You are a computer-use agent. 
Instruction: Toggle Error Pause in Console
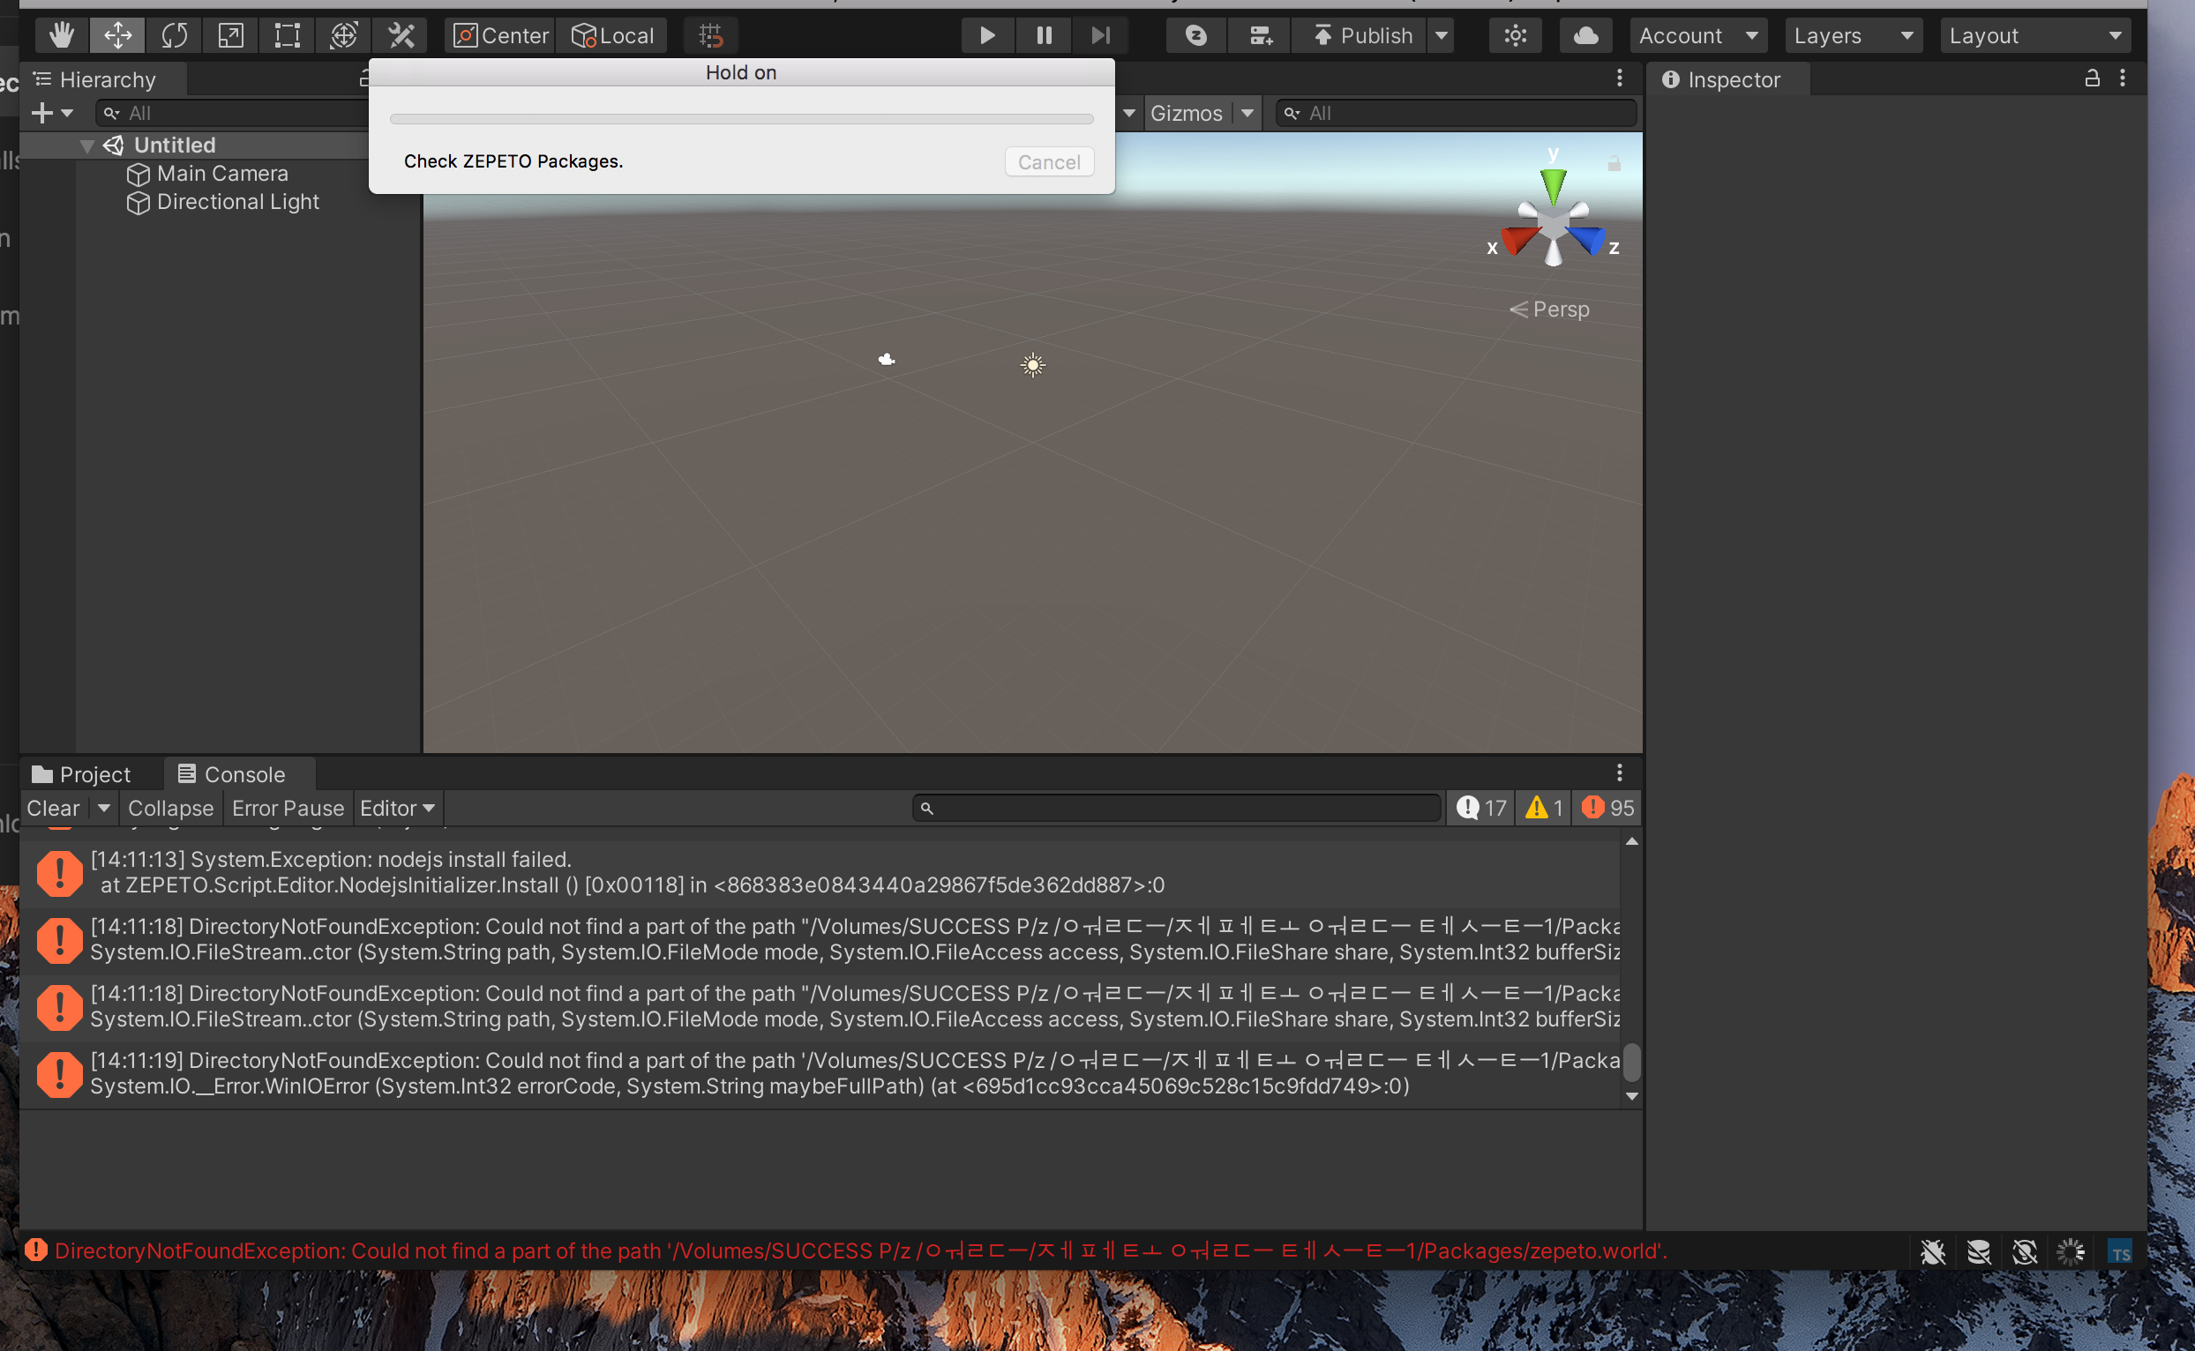(x=287, y=808)
